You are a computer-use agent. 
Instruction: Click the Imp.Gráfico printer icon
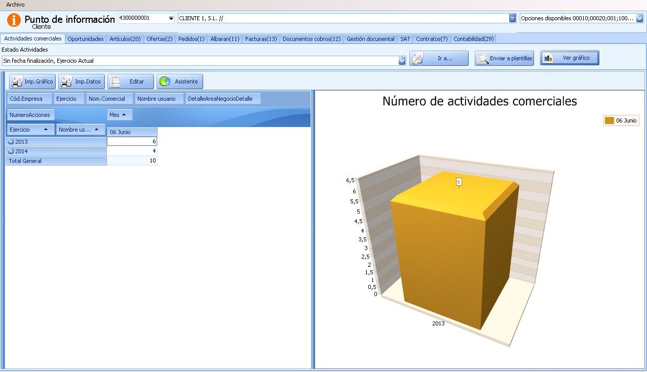(17, 81)
